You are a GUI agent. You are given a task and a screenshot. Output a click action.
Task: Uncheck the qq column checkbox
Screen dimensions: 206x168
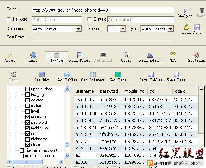(x=28, y=133)
